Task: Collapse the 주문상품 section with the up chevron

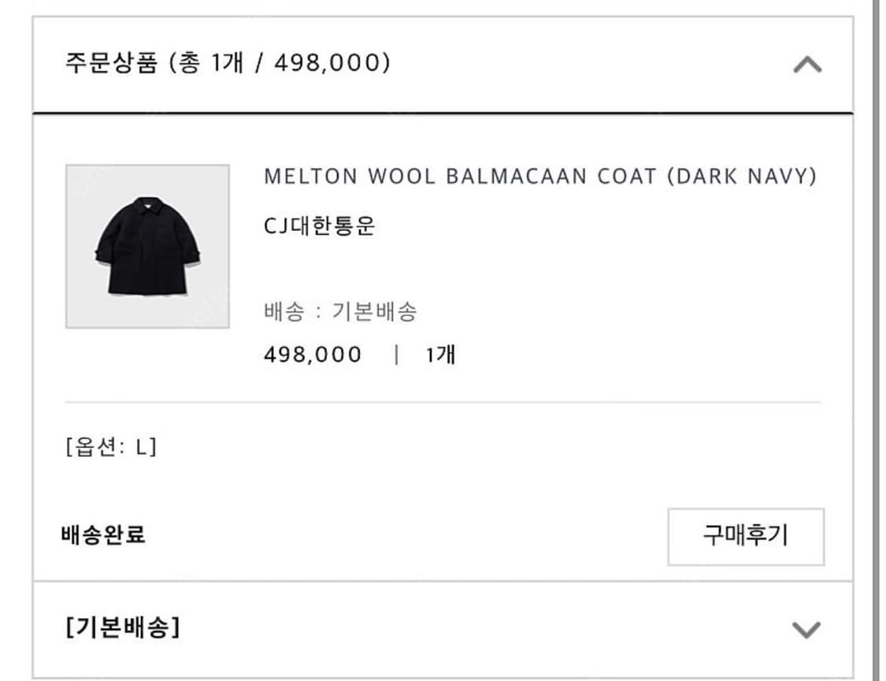Action: click(806, 65)
